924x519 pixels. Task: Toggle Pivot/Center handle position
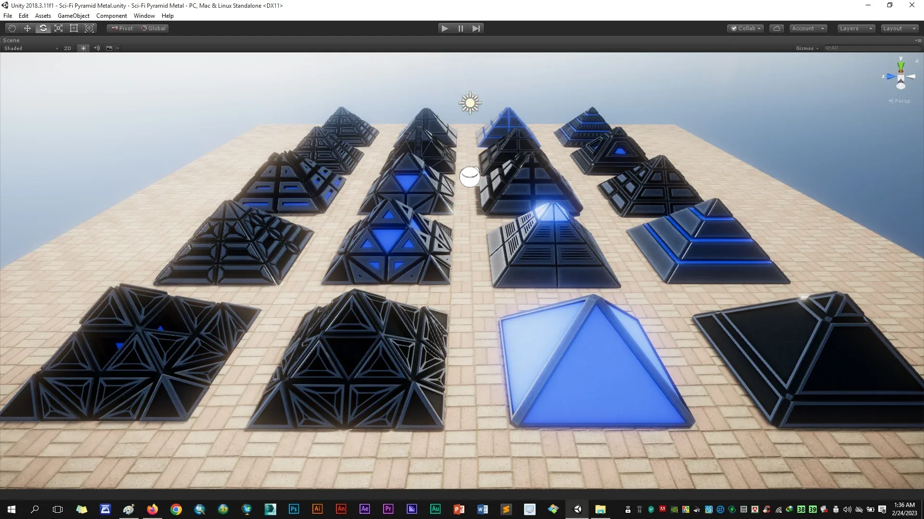[123, 28]
